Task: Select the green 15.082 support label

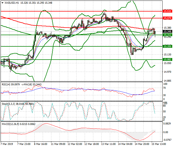Action: coord(167,60)
